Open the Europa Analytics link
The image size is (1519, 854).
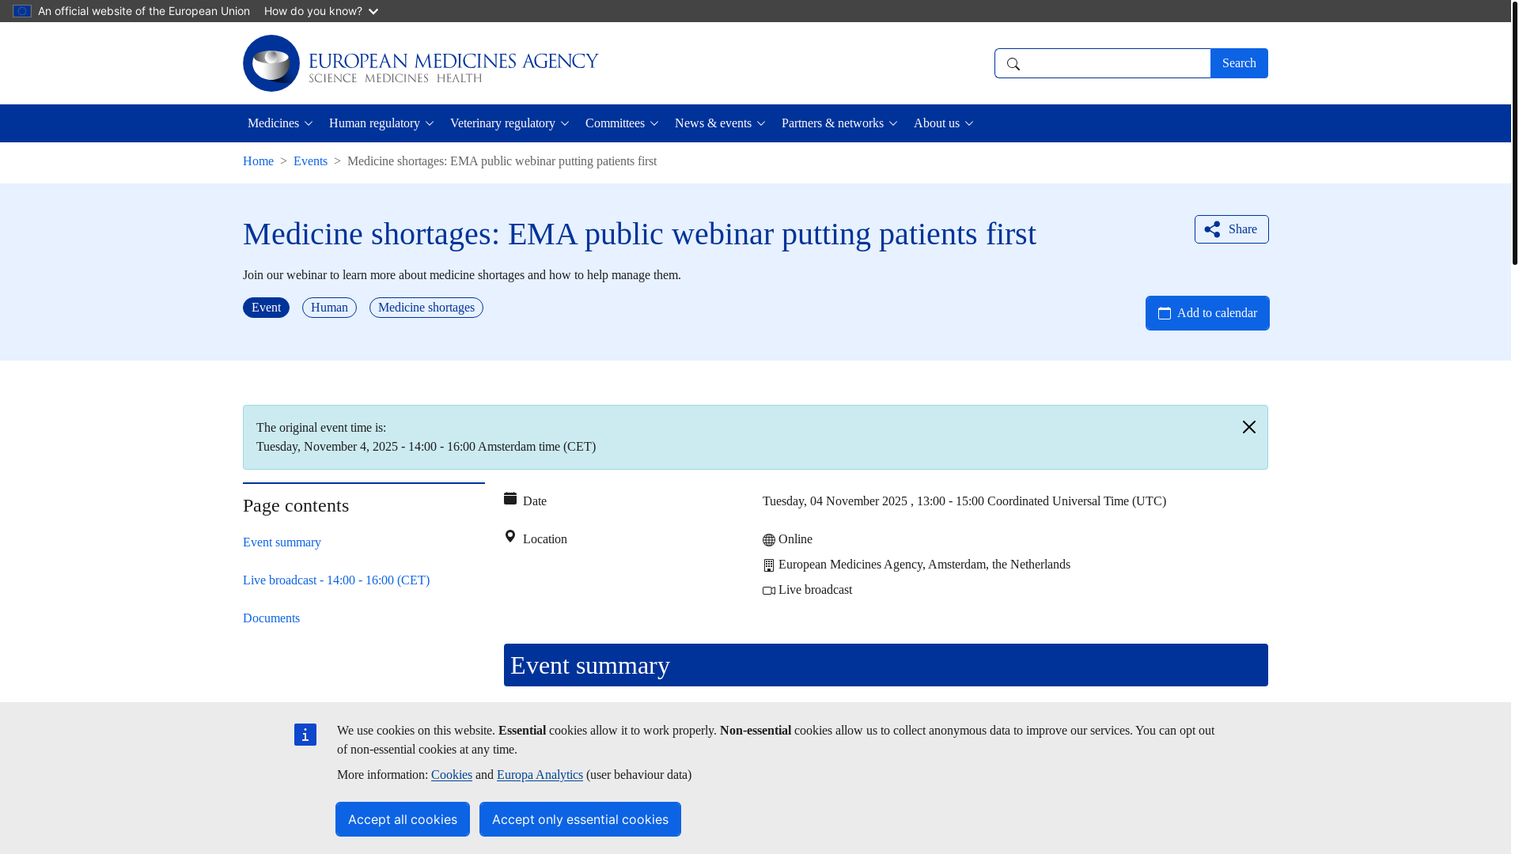tap(540, 775)
